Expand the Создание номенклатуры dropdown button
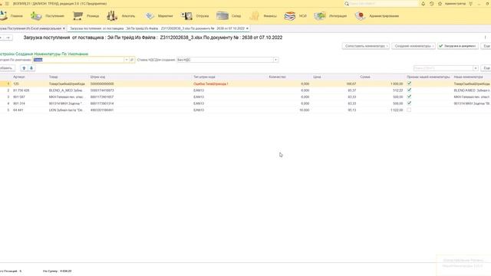The width and height of the screenshot is (491, 276). click(414, 46)
